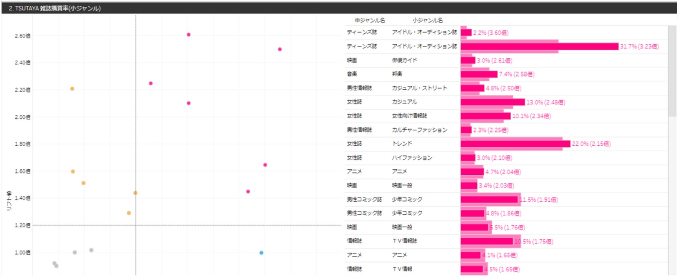The image size is (678, 280).
Task: Click the ハイファッション row label
Action: pos(412,158)
